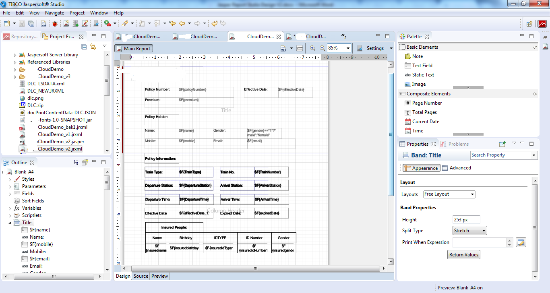The width and height of the screenshot is (550, 293).
Task: Toggle show bands view icon in designer
Action: click(x=299, y=48)
